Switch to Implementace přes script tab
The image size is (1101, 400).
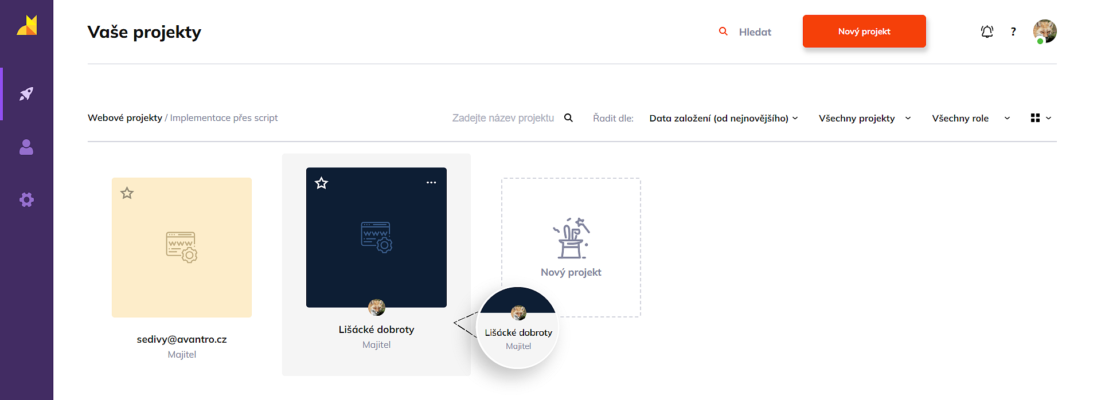click(x=224, y=118)
